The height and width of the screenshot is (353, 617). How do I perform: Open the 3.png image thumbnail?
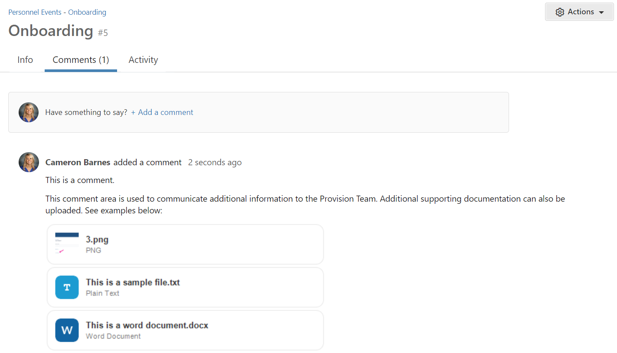point(67,244)
